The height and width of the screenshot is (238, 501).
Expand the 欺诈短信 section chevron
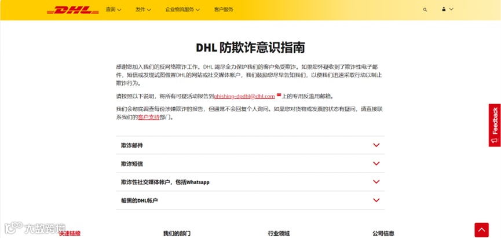[x=376, y=163]
